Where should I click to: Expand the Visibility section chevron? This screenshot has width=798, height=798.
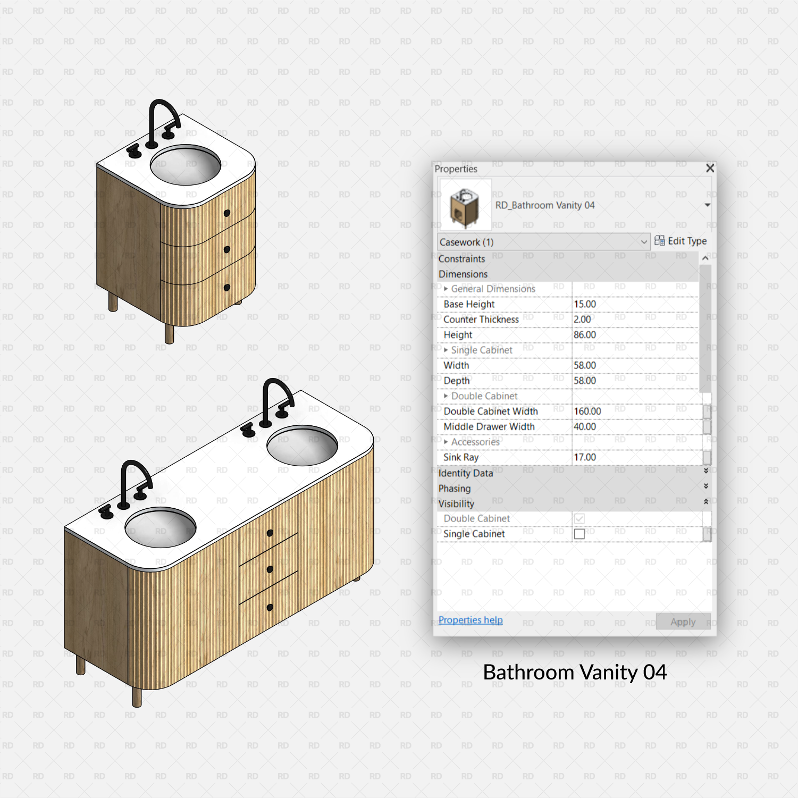point(706,502)
